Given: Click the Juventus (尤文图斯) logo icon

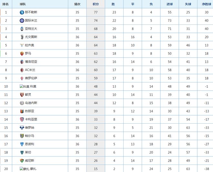Looking at the screenshot, I should point(22,37).
